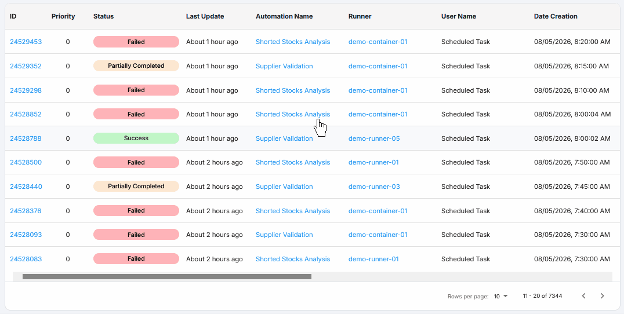
Task: Sort by the Runner column header
Action: [360, 16]
